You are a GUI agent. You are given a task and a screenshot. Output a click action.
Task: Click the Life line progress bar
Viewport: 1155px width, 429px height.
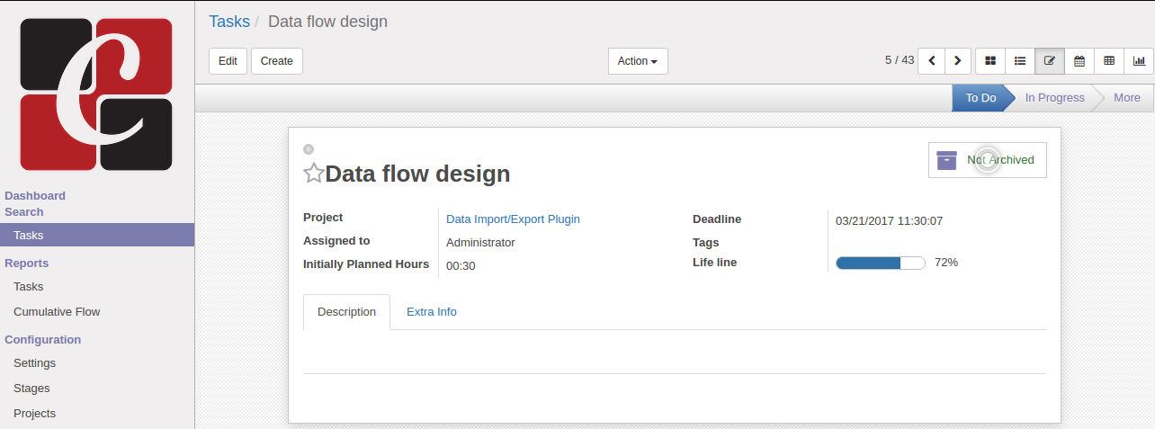(880, 263)
